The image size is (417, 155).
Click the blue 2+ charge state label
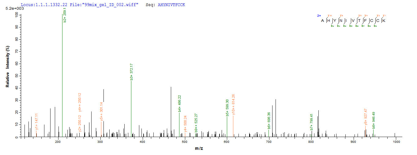[319, 16]
